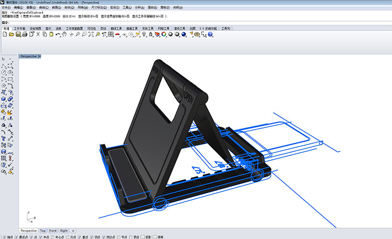
Task: Click the Save file icon
Action: (x=18, y=35)
